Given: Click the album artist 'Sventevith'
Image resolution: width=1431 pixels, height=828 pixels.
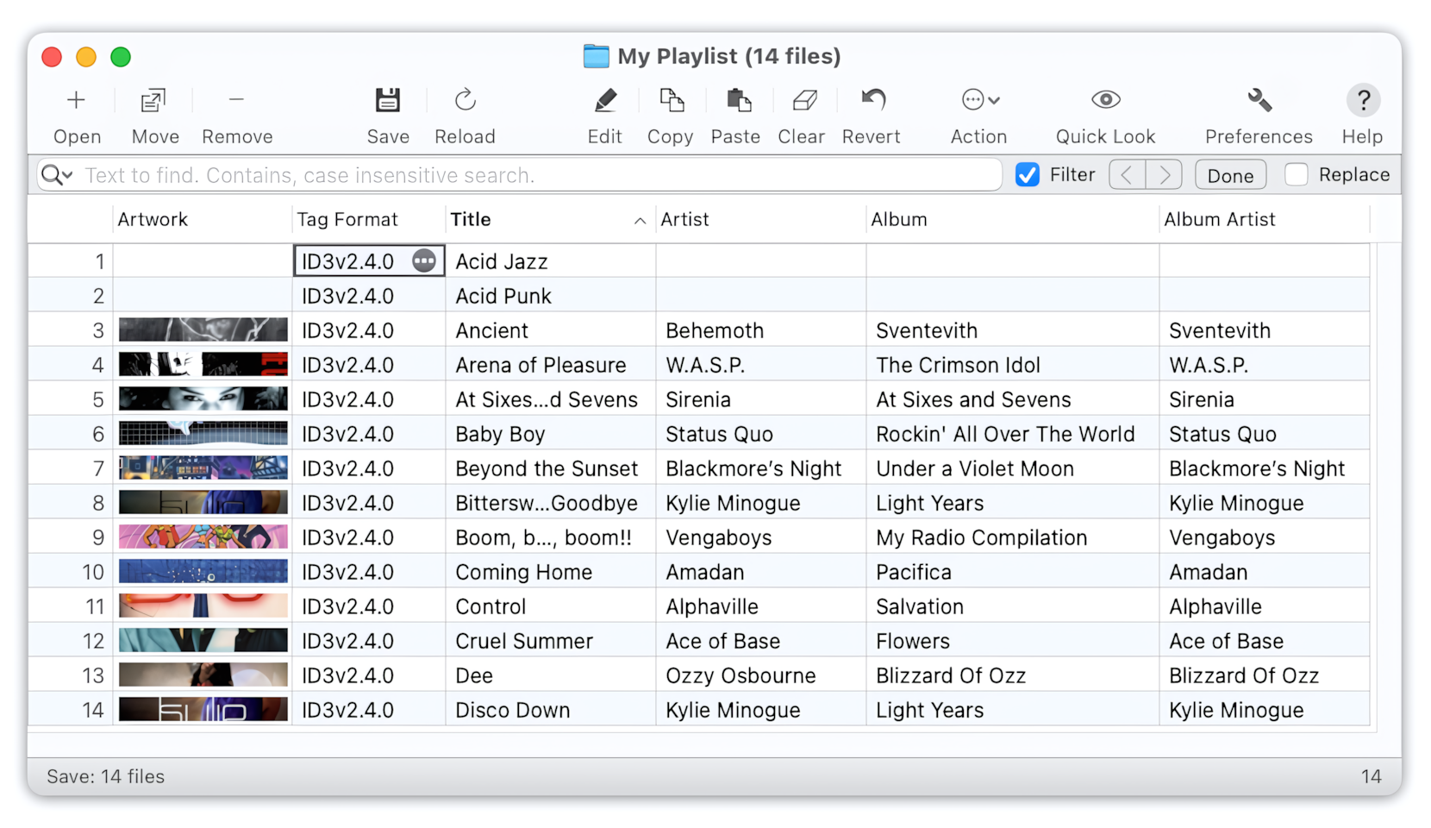Looking at the screenshot, I should tap(1219, 330).
